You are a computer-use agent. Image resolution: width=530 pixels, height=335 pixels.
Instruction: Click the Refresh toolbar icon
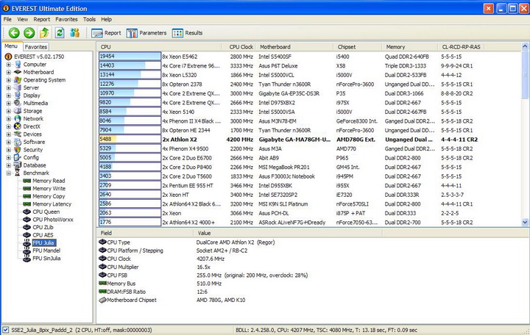60,33
